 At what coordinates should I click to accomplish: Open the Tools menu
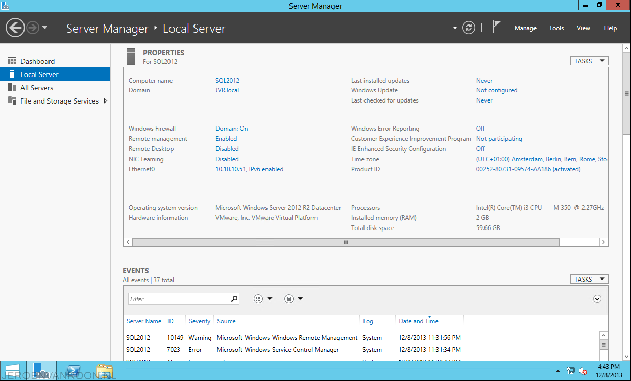556,28
